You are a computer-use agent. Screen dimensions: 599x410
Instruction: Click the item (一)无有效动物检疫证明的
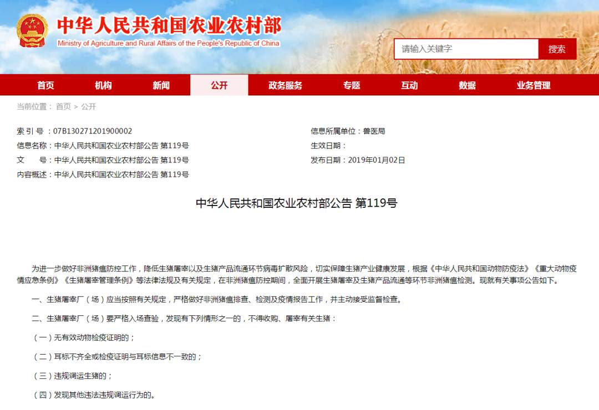tap(84, 337)
